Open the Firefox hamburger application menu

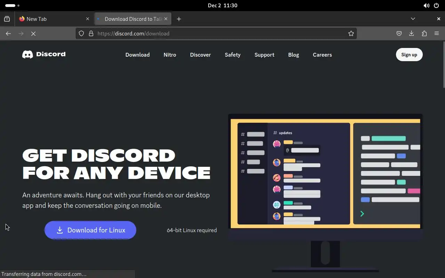point(437,33)
